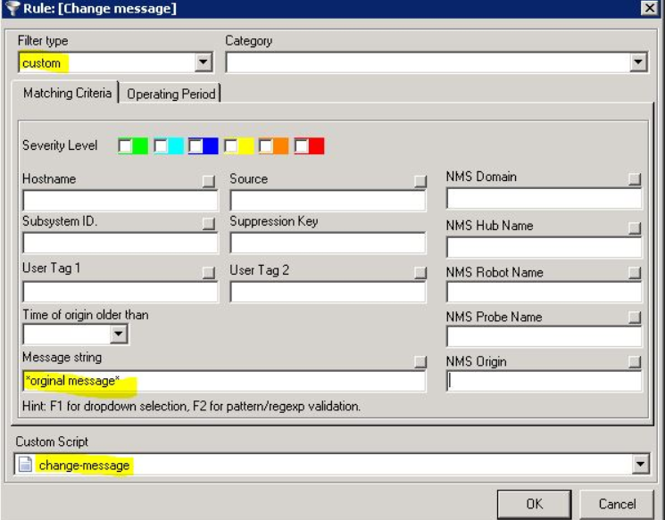Viewport: 665px width, 520px height.
Task: Select the Matching Criteria tab
Action: point(68,93)
